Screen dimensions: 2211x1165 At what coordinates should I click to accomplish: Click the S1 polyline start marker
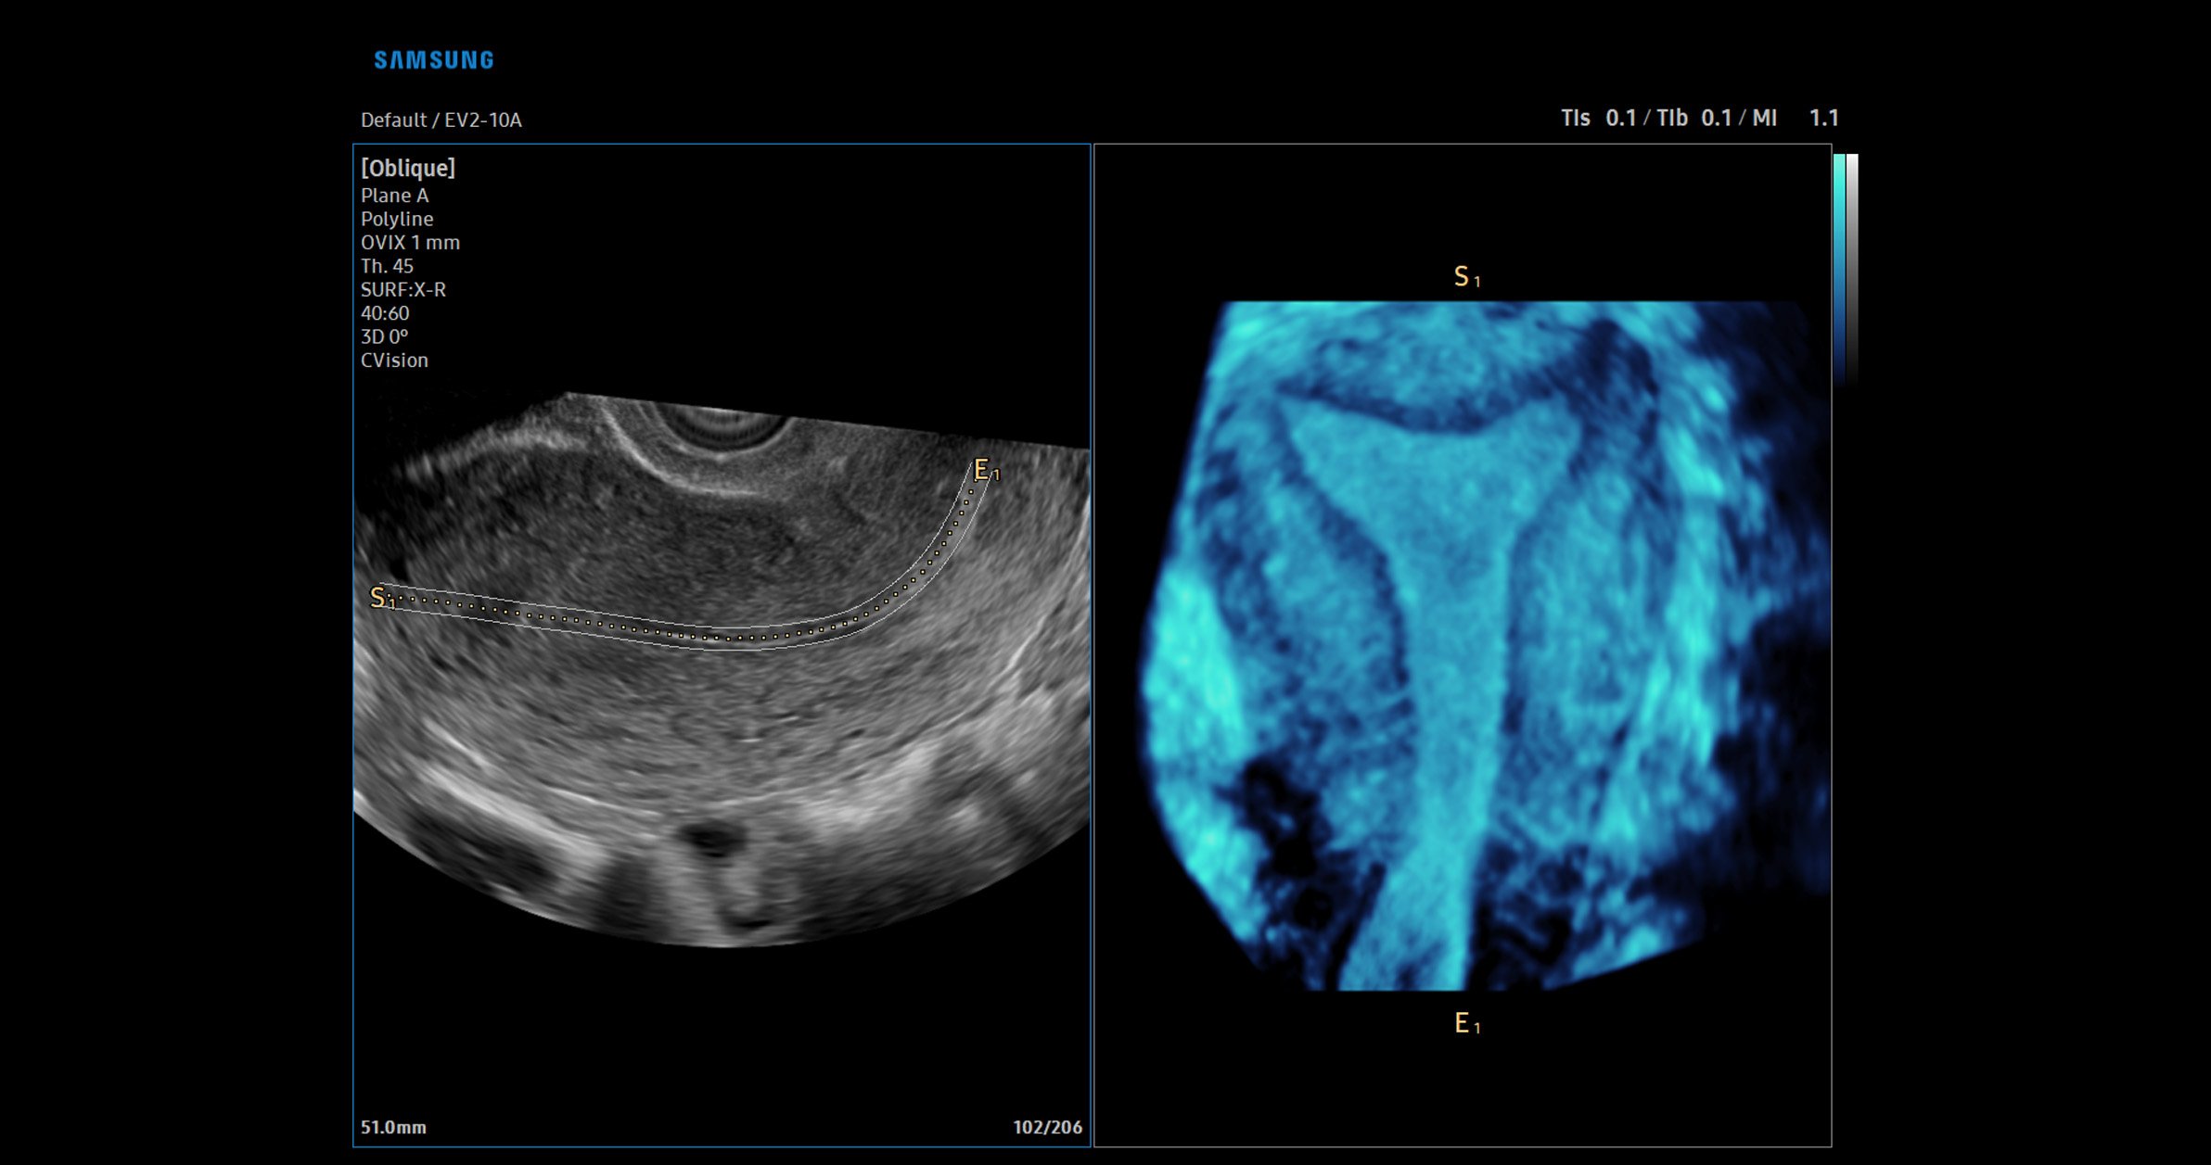tap(381, 598)
